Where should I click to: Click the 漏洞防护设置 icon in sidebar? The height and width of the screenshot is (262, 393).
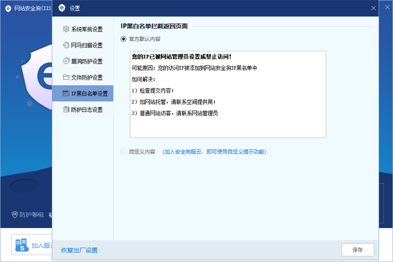(x=66, y=61)
